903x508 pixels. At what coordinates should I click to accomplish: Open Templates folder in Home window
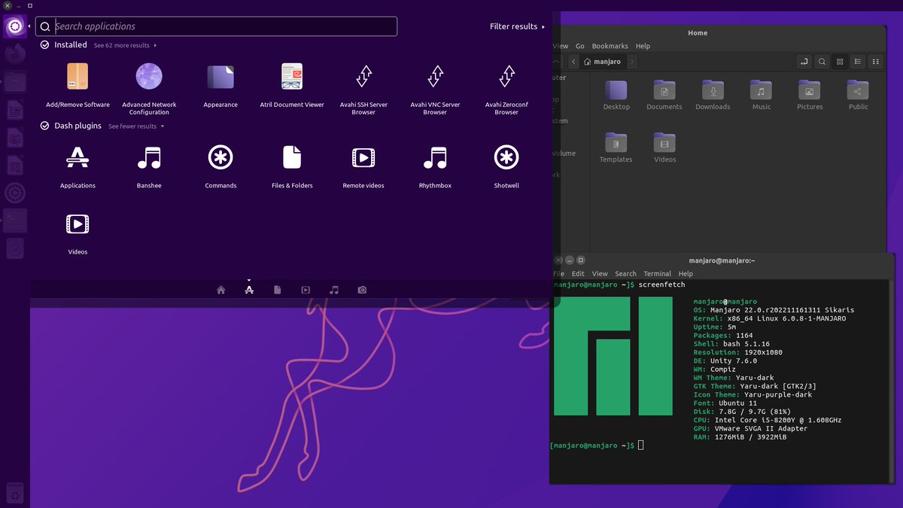[616, 148]
